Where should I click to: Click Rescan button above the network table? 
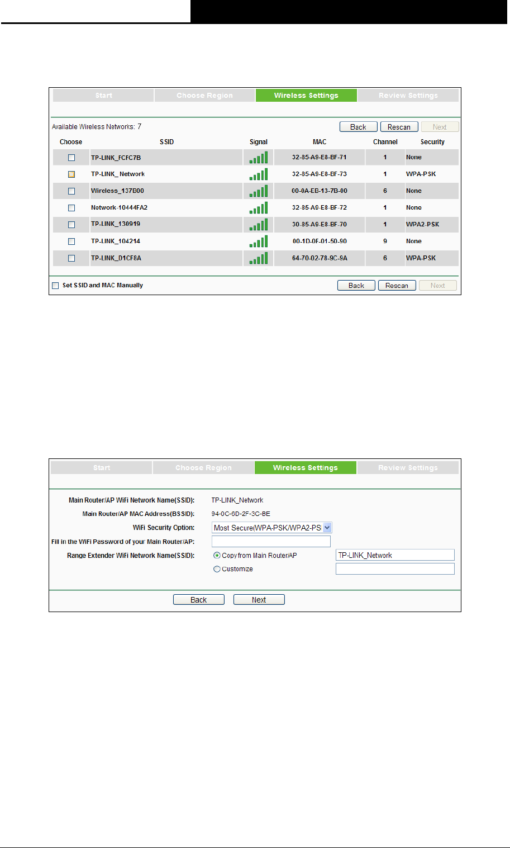[399, 127]
